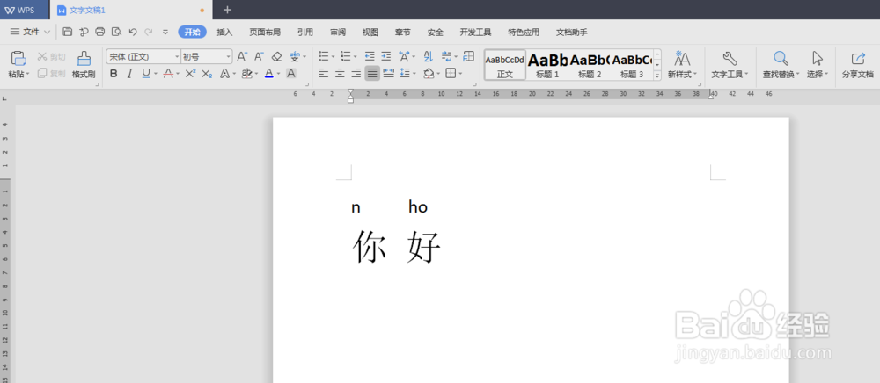Click Decrease Font Size icon
This screenshot has width=880, height=383.
point(259,56)
